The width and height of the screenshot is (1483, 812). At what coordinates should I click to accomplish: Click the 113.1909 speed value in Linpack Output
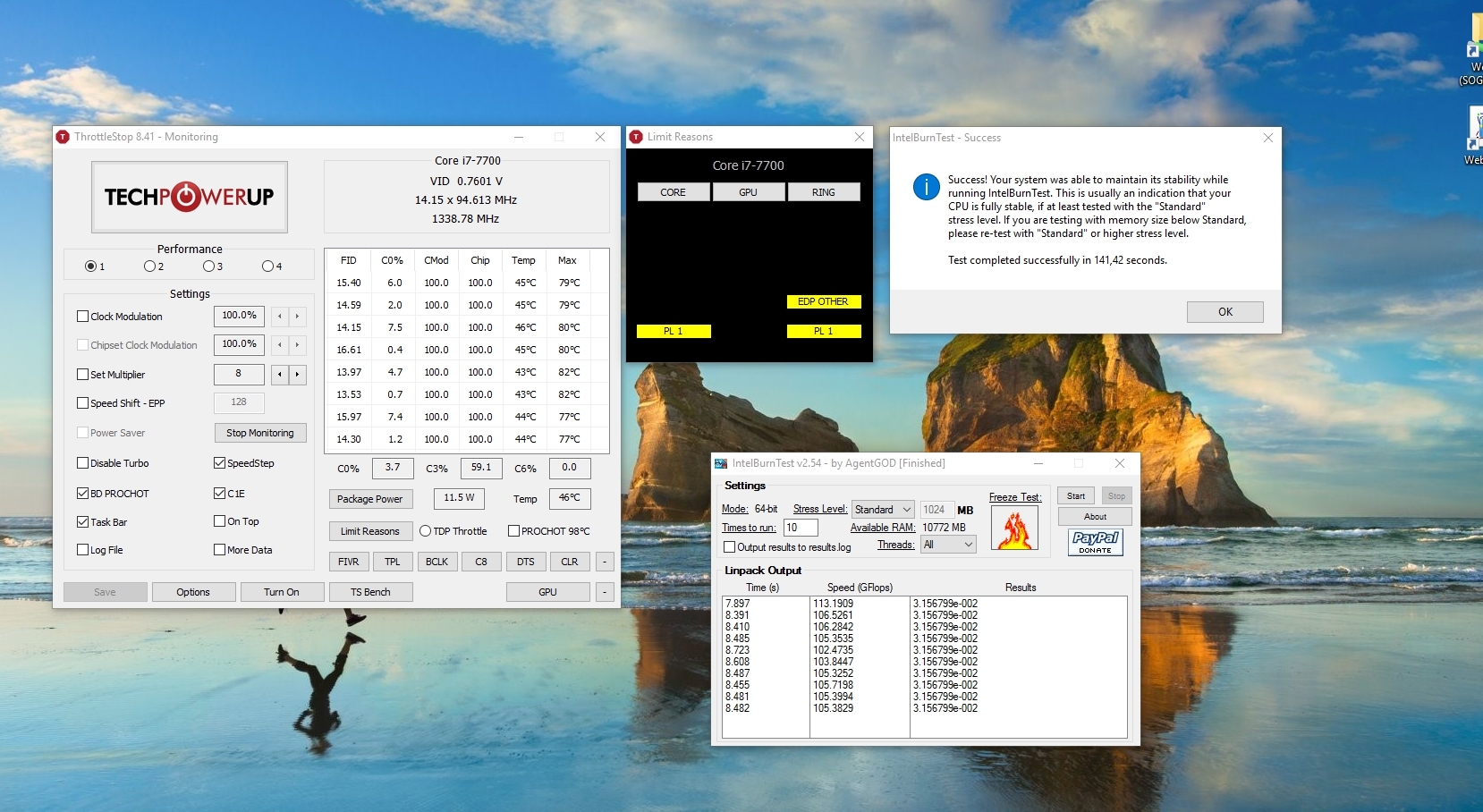pos(834,604)
